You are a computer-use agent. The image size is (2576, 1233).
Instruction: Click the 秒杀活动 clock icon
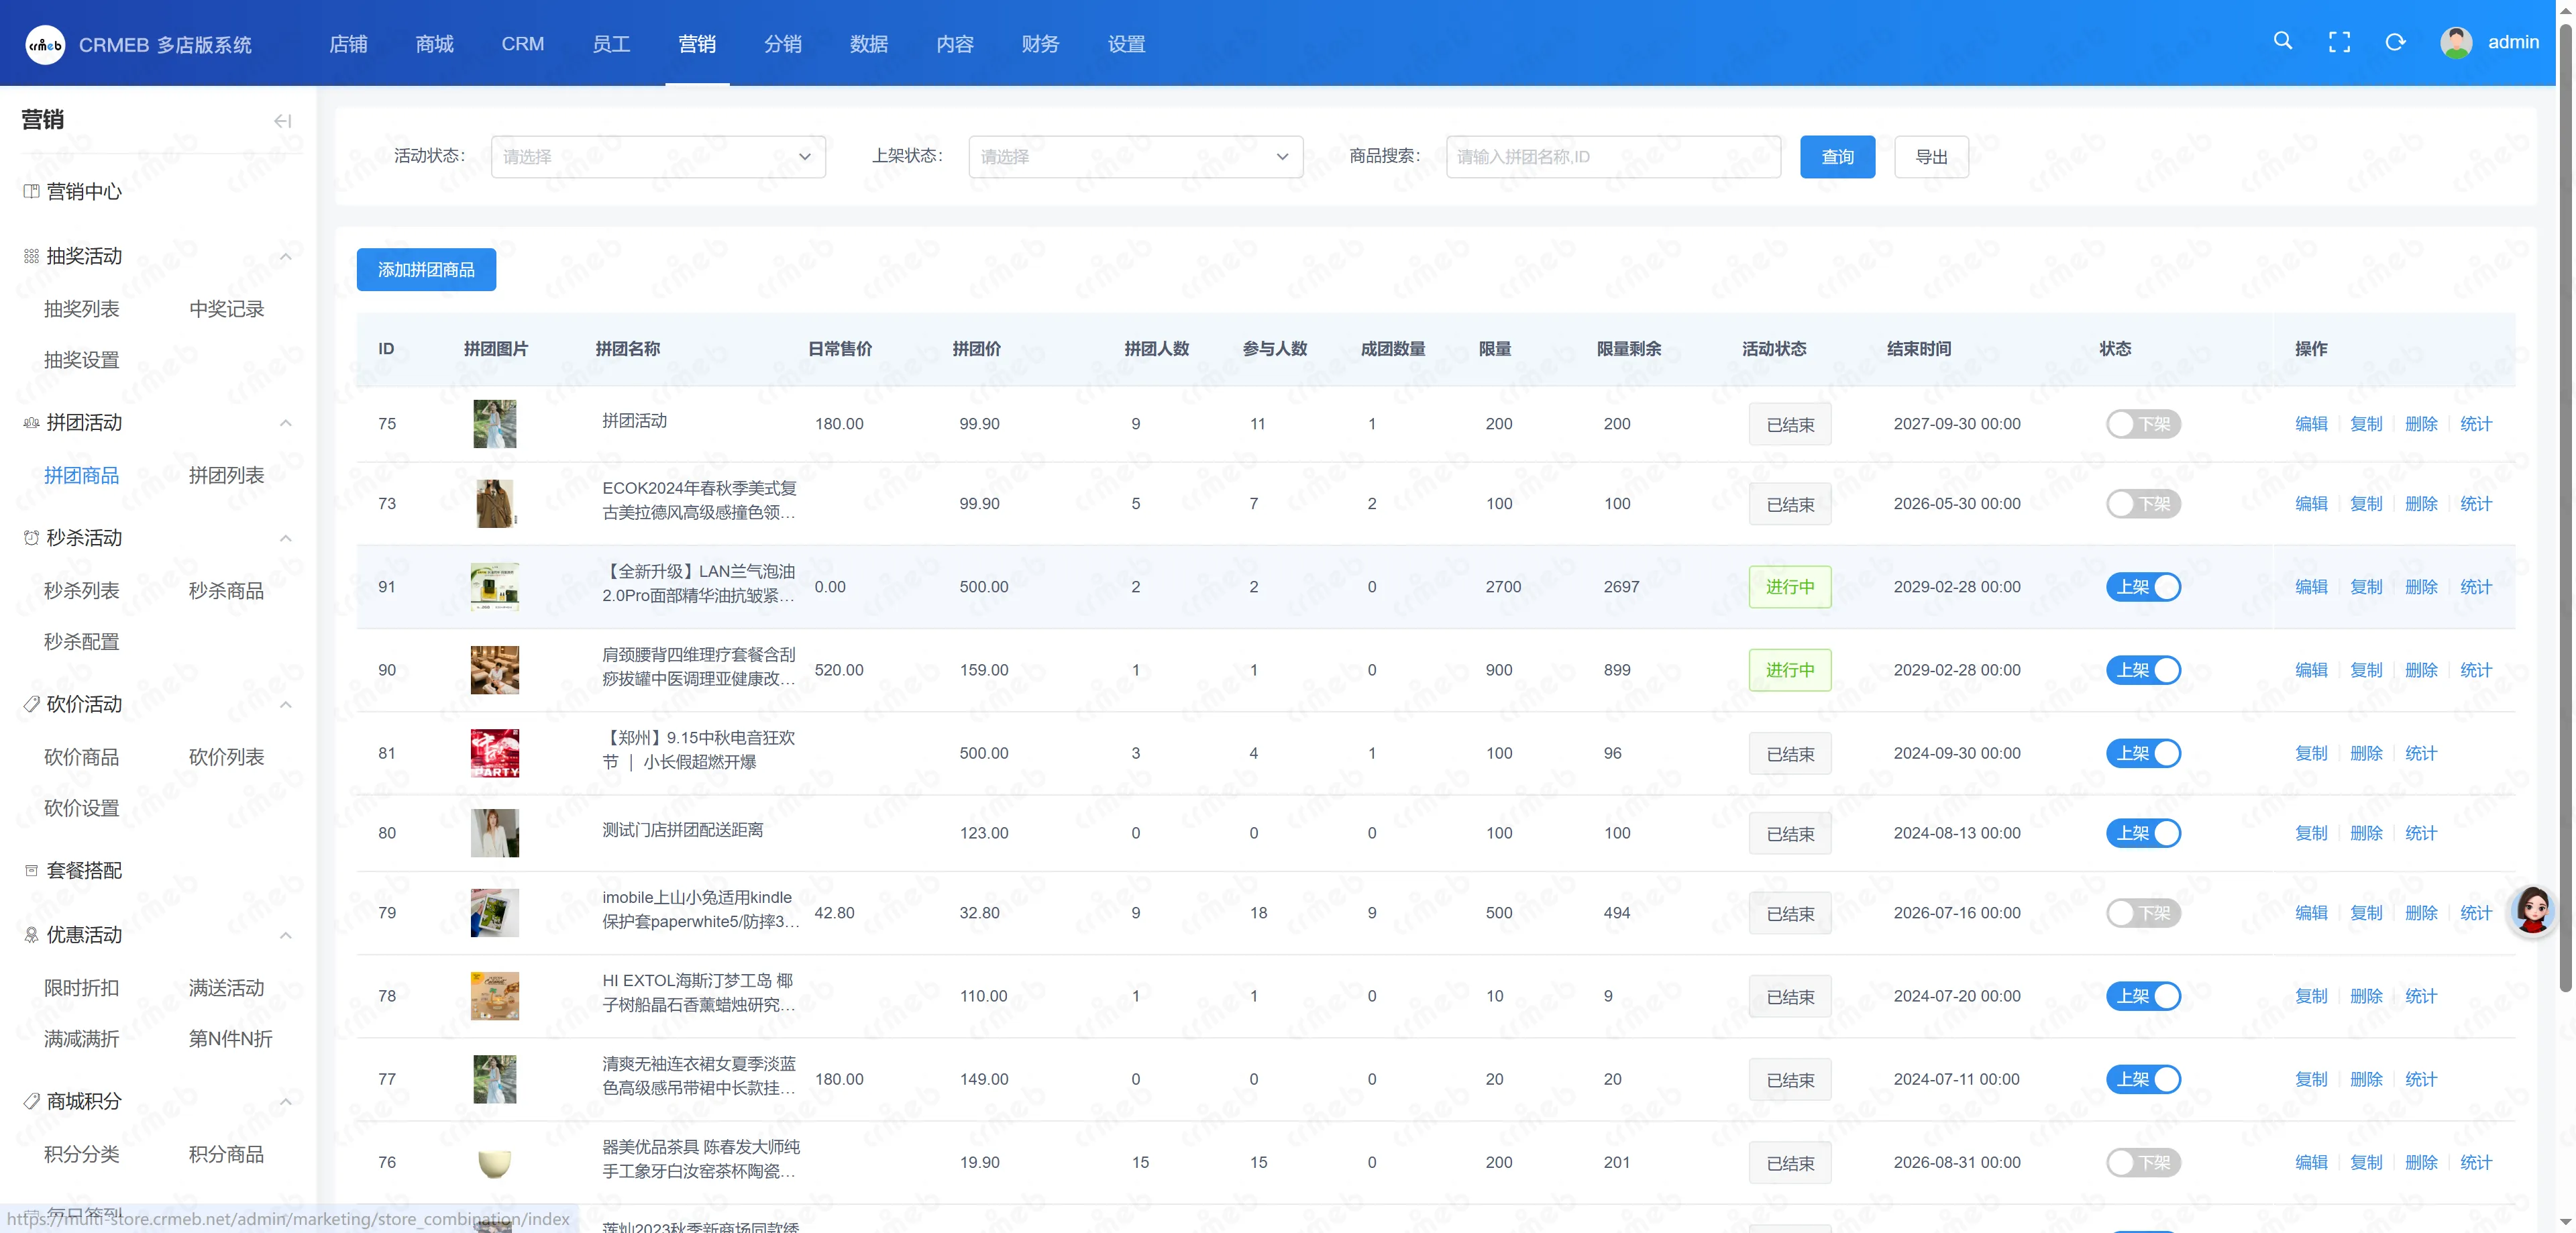(31, 538)
